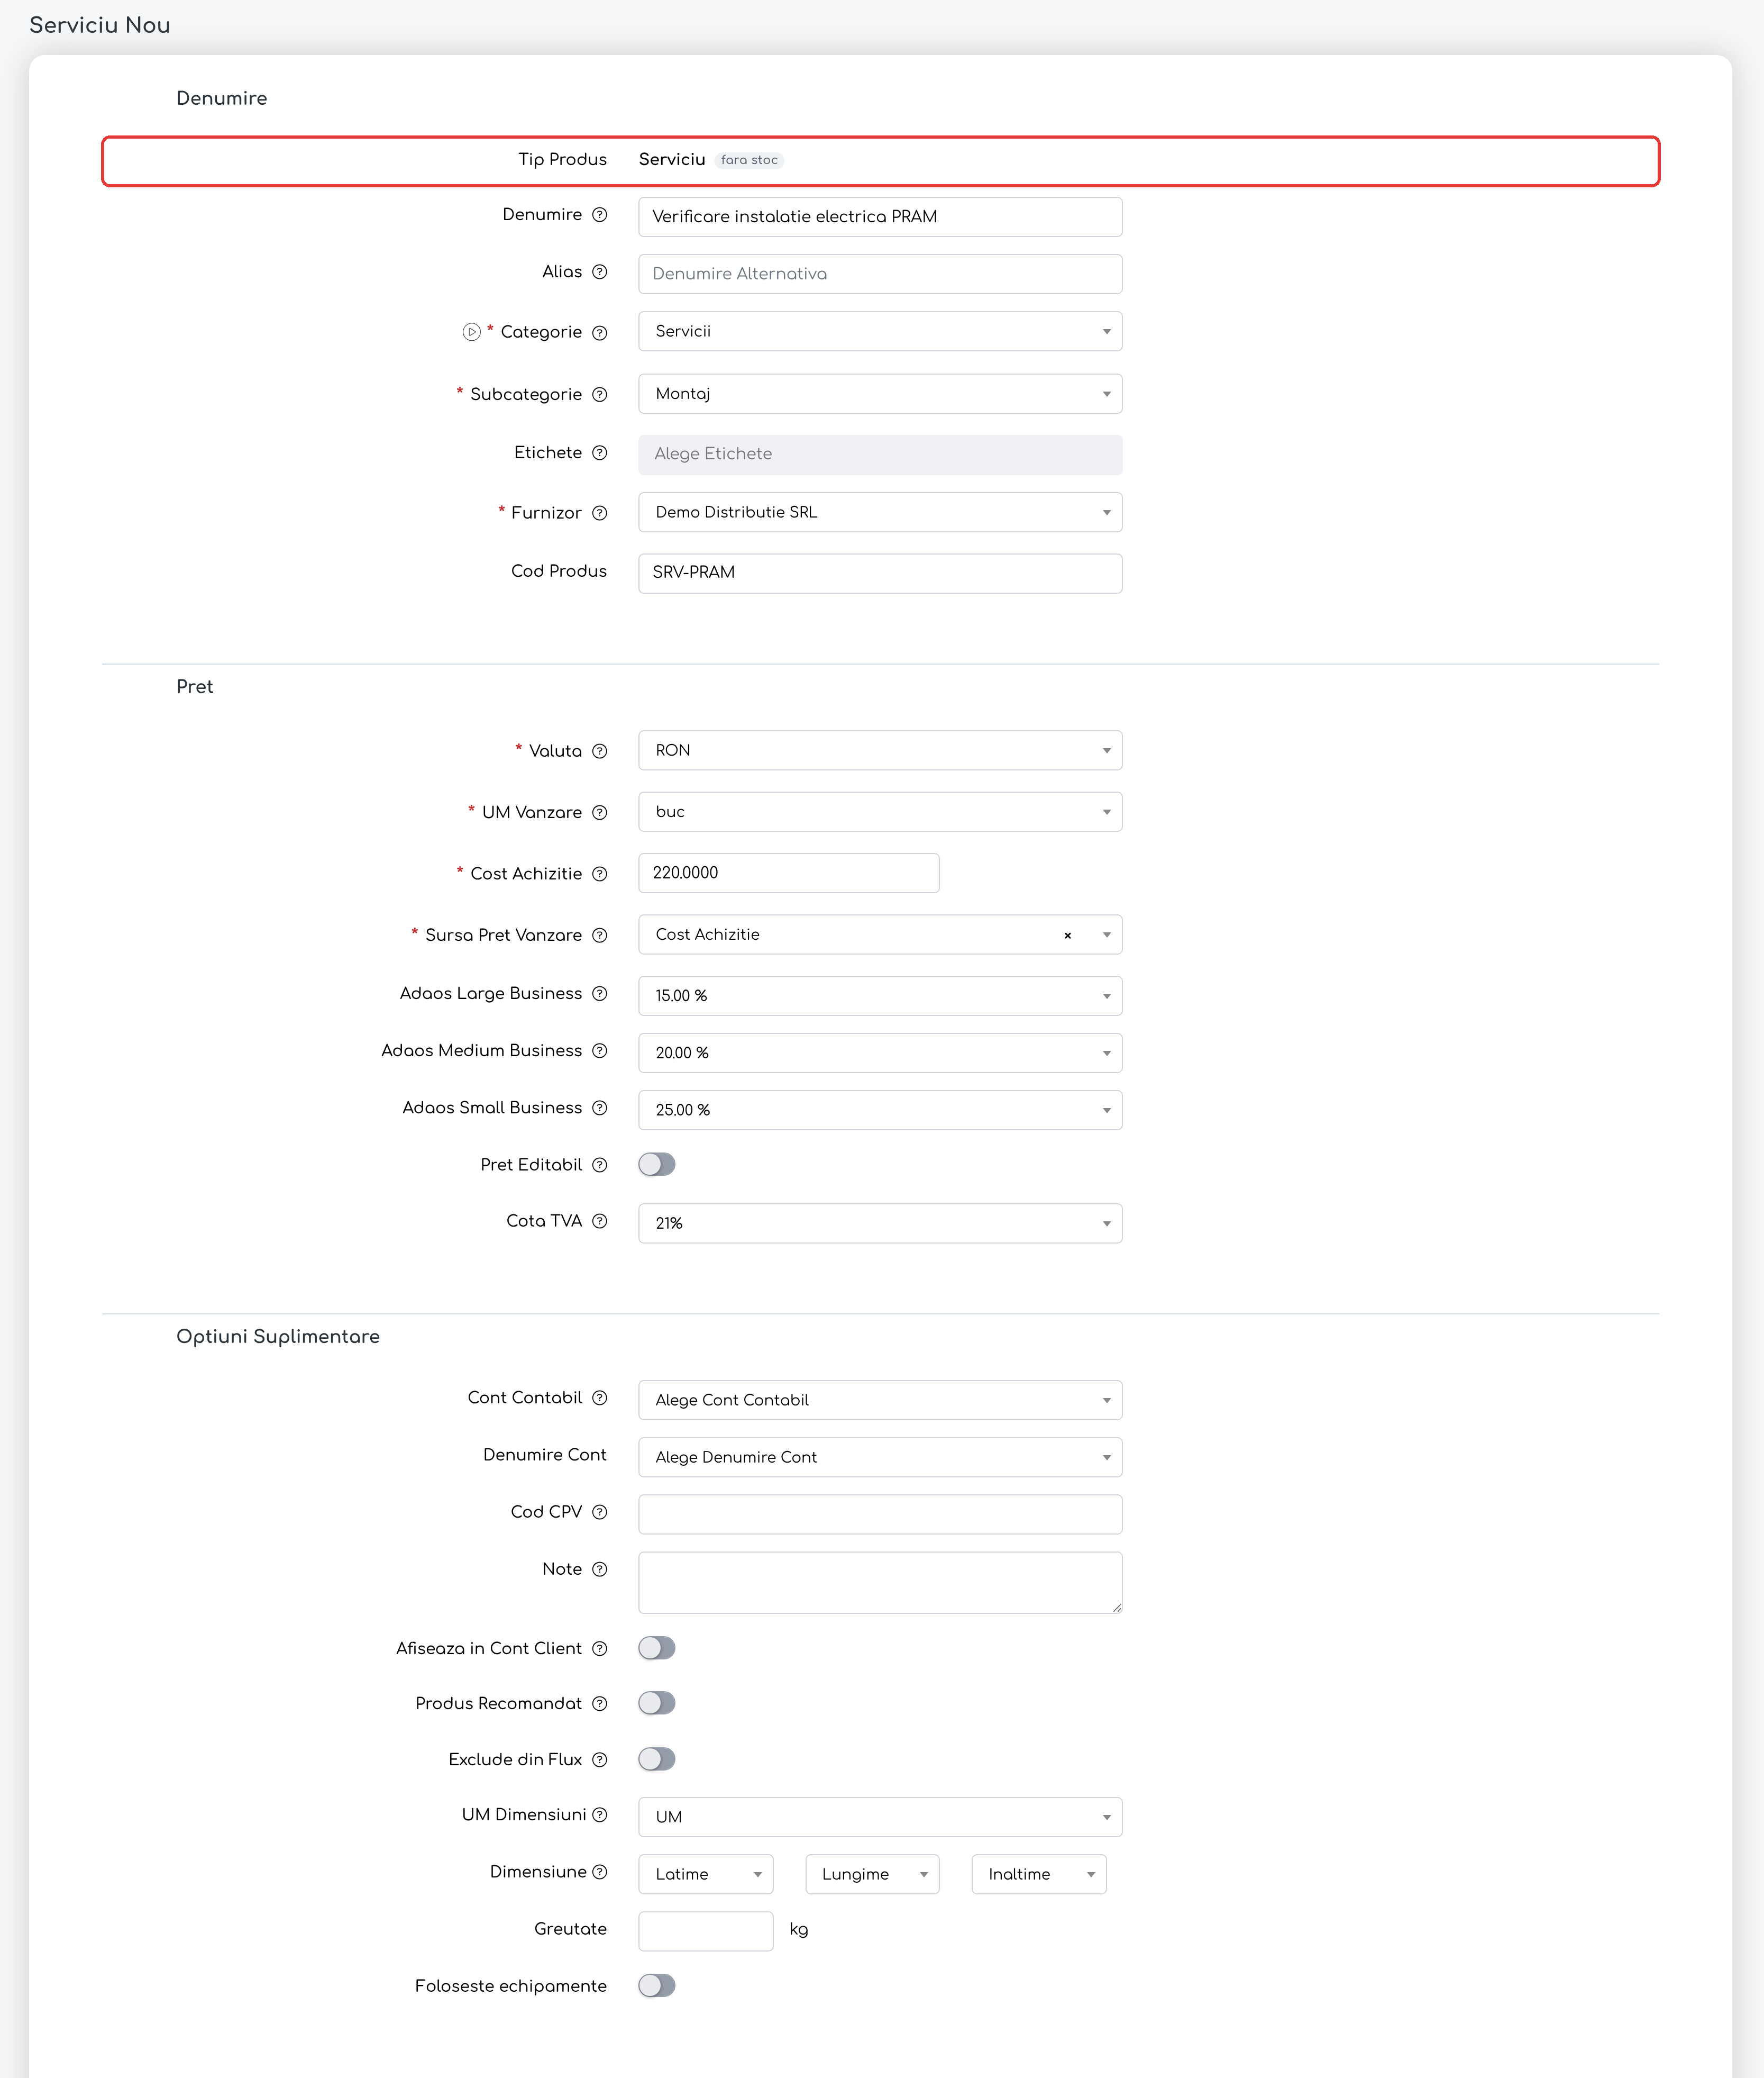Click the help icon beside Denumire label
This screenshot has width=1764, height=2078.
(x=599, y=214)
